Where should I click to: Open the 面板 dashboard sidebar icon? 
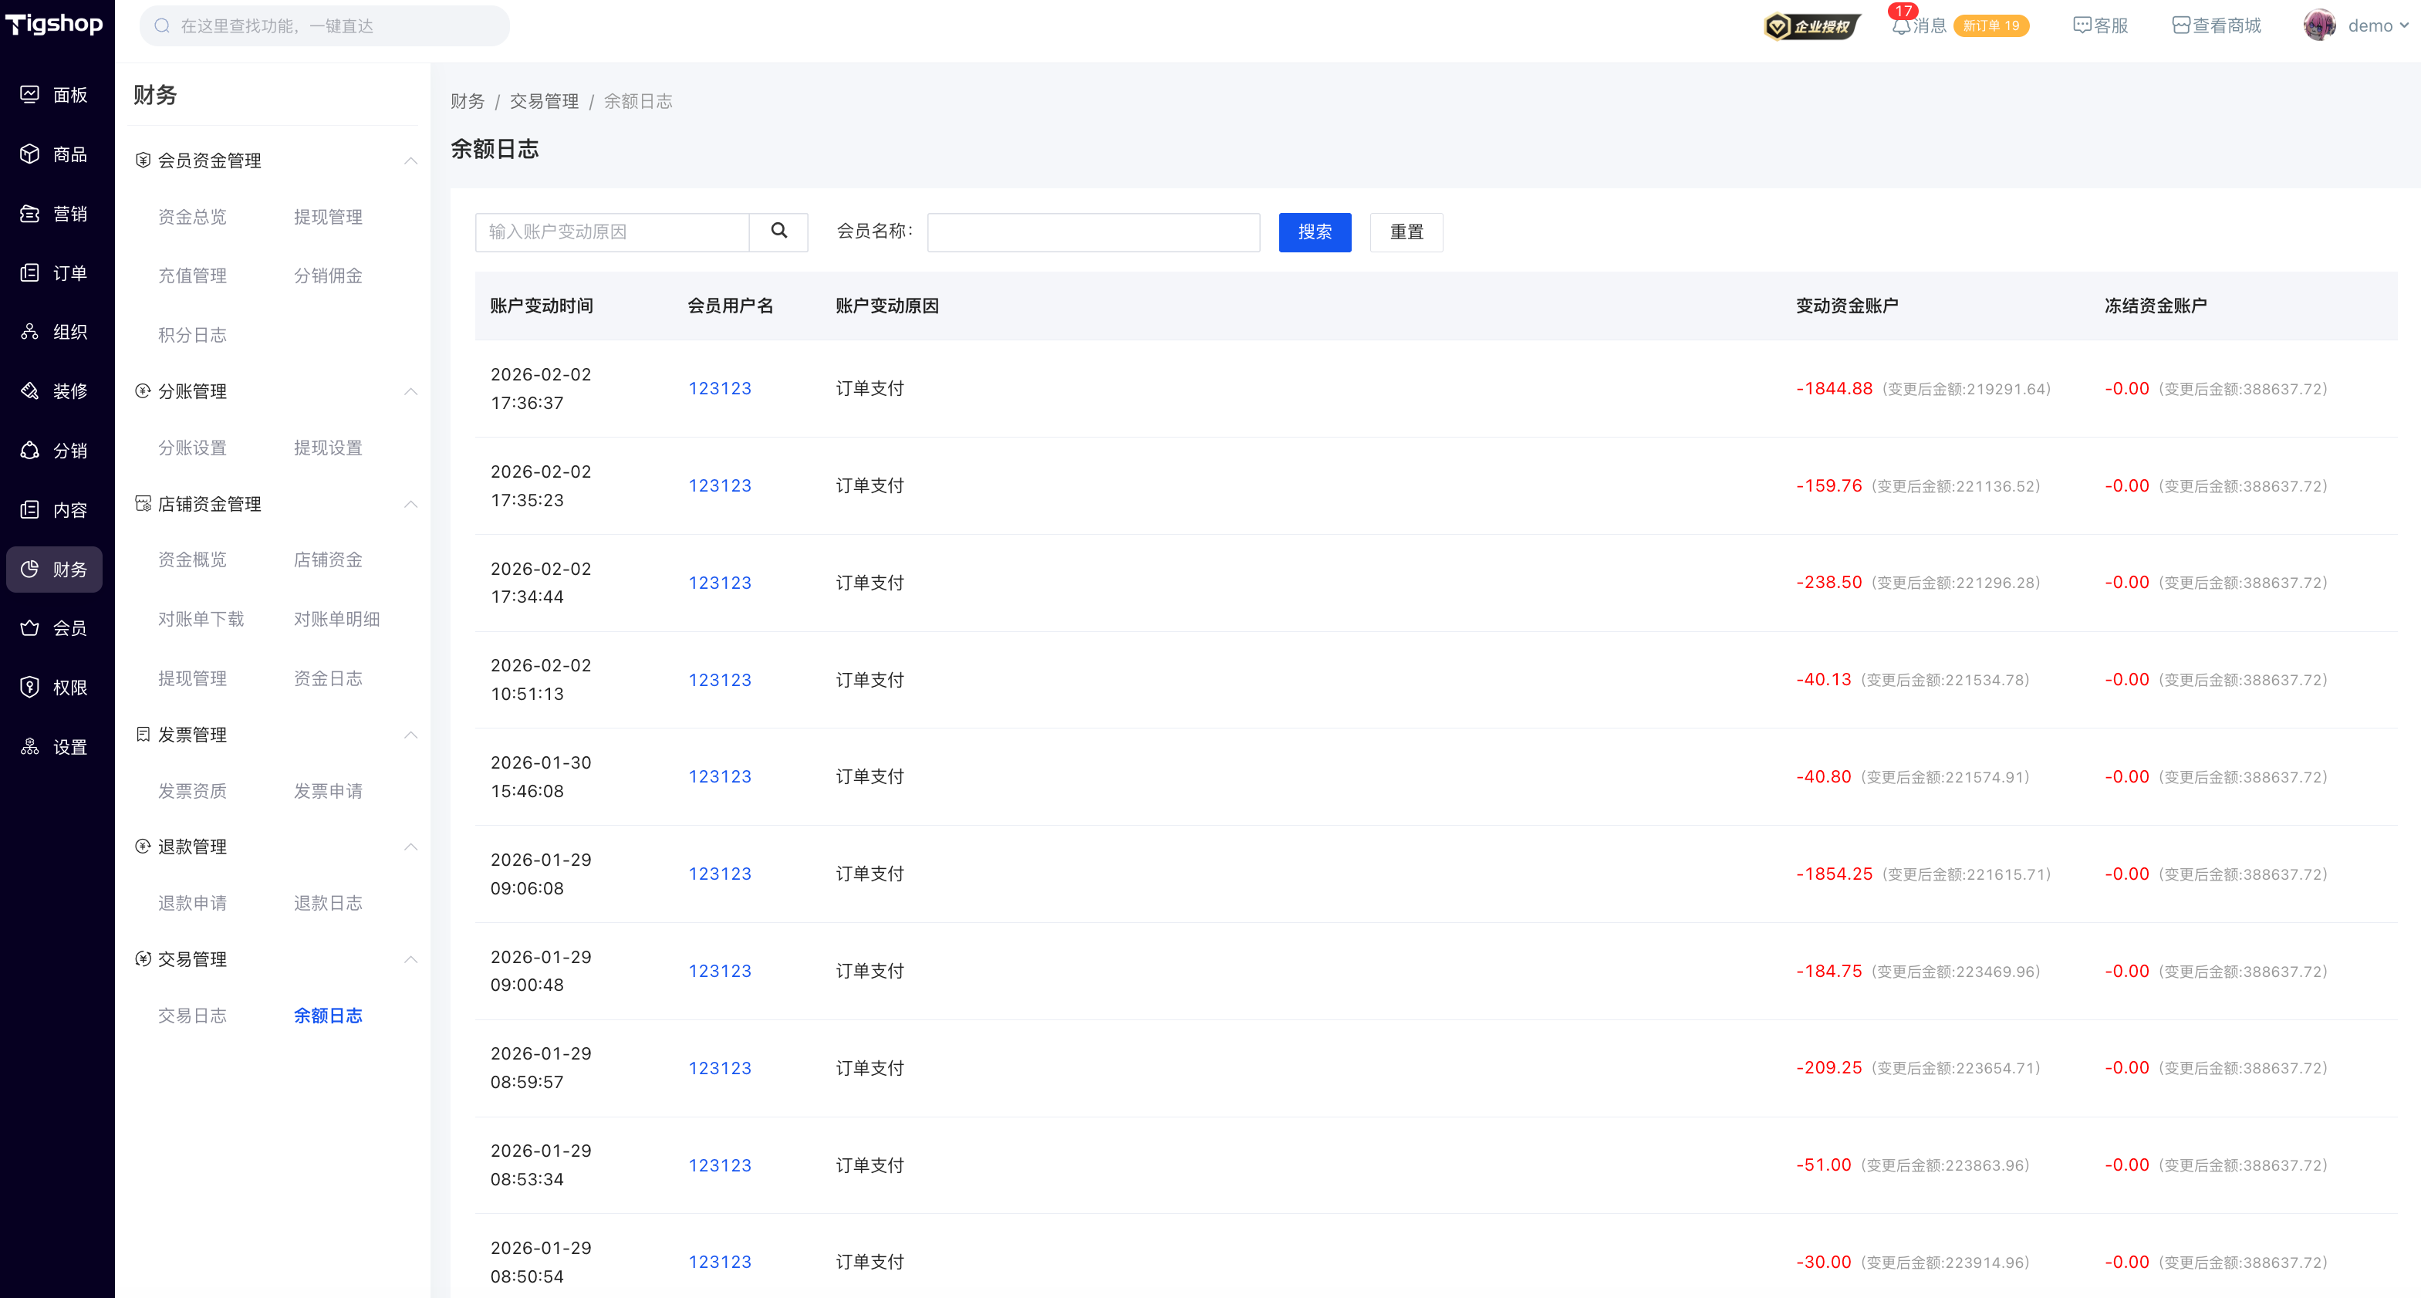30,94
